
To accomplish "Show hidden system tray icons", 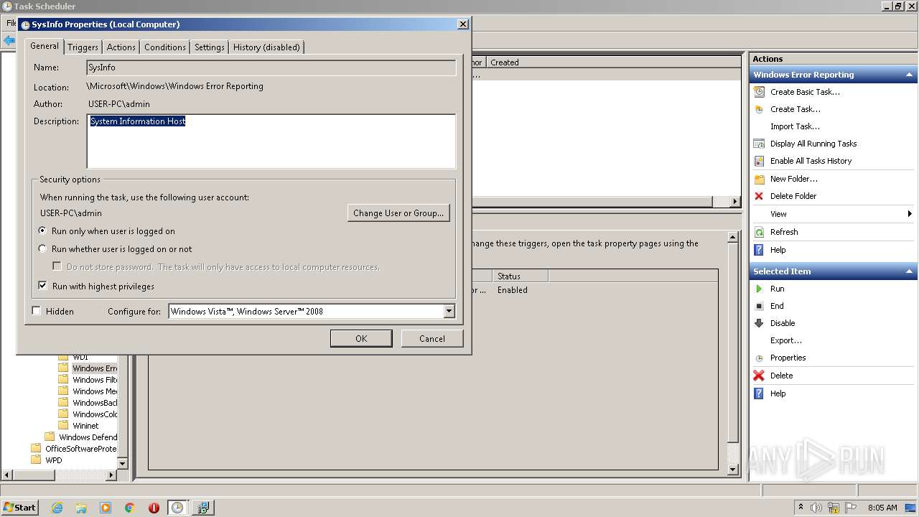I will click(x=801, y=507).
